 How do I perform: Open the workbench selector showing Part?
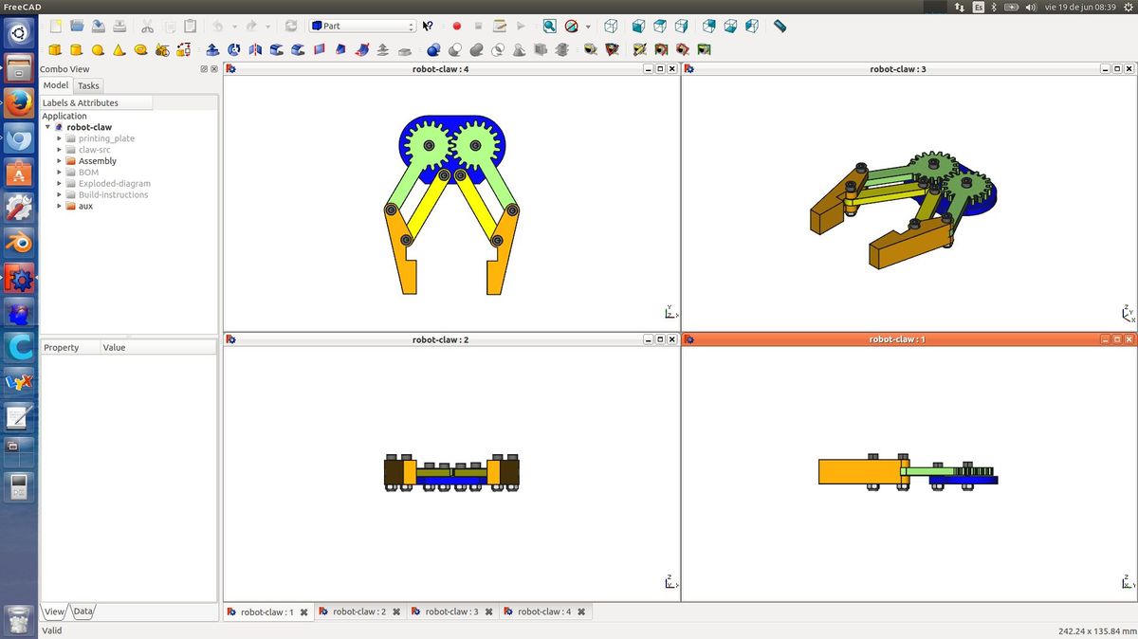click(x=363, y=27)
